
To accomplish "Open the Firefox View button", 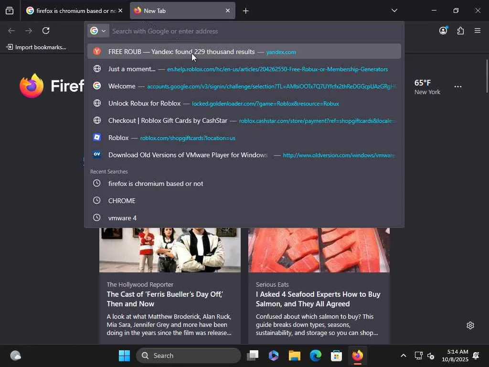I will point(10,11).
